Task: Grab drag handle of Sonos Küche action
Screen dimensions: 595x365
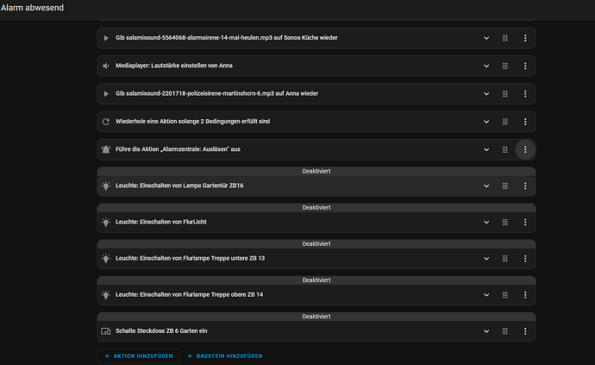Action: [505, 38]
